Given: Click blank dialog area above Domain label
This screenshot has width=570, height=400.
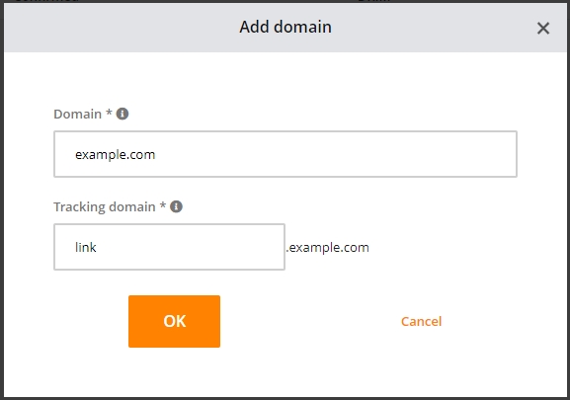Looking at the screenshot, I should click(x=285, y=78).
